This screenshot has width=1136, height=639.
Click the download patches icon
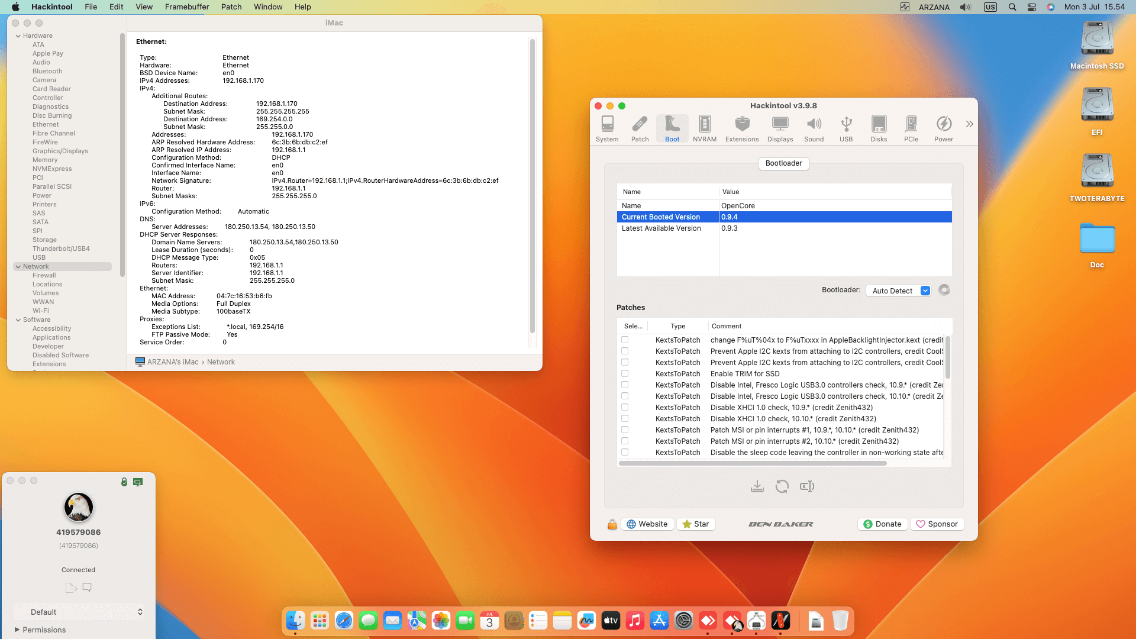click(x=757, y=486)
